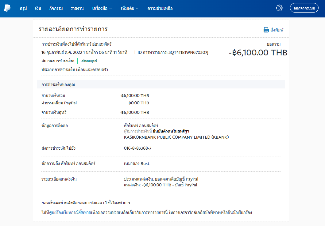
Task: Select the transaction ID 3QT41181WN670307J
Action: [x=188, y=53]
